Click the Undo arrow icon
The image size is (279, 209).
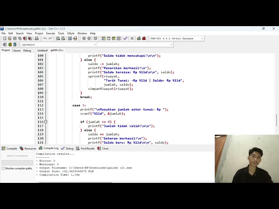point(45,38)
